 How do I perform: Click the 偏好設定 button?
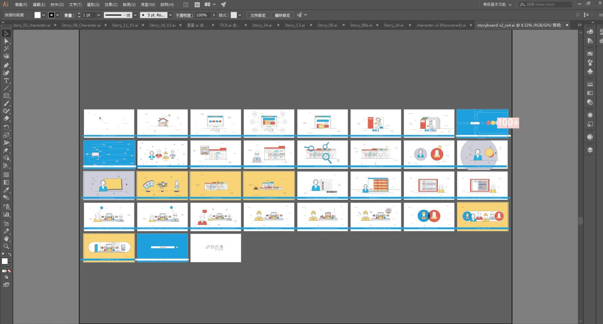[x=282, y=15]
